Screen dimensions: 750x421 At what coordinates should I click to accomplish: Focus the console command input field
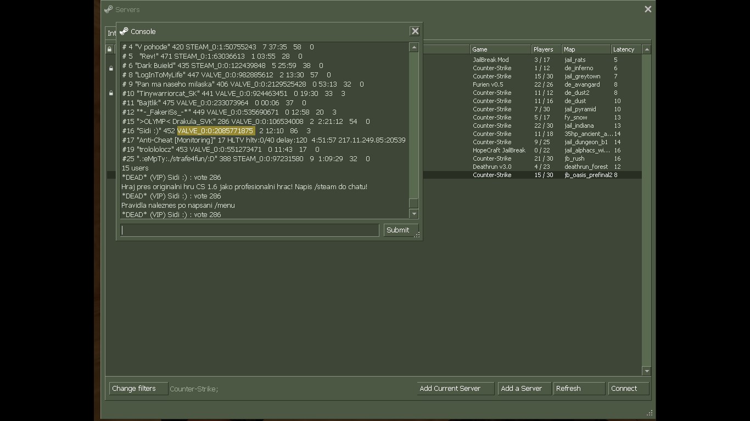point(250,230)
